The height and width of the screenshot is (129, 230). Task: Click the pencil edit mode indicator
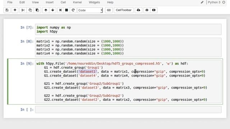[x=202, y=3]
